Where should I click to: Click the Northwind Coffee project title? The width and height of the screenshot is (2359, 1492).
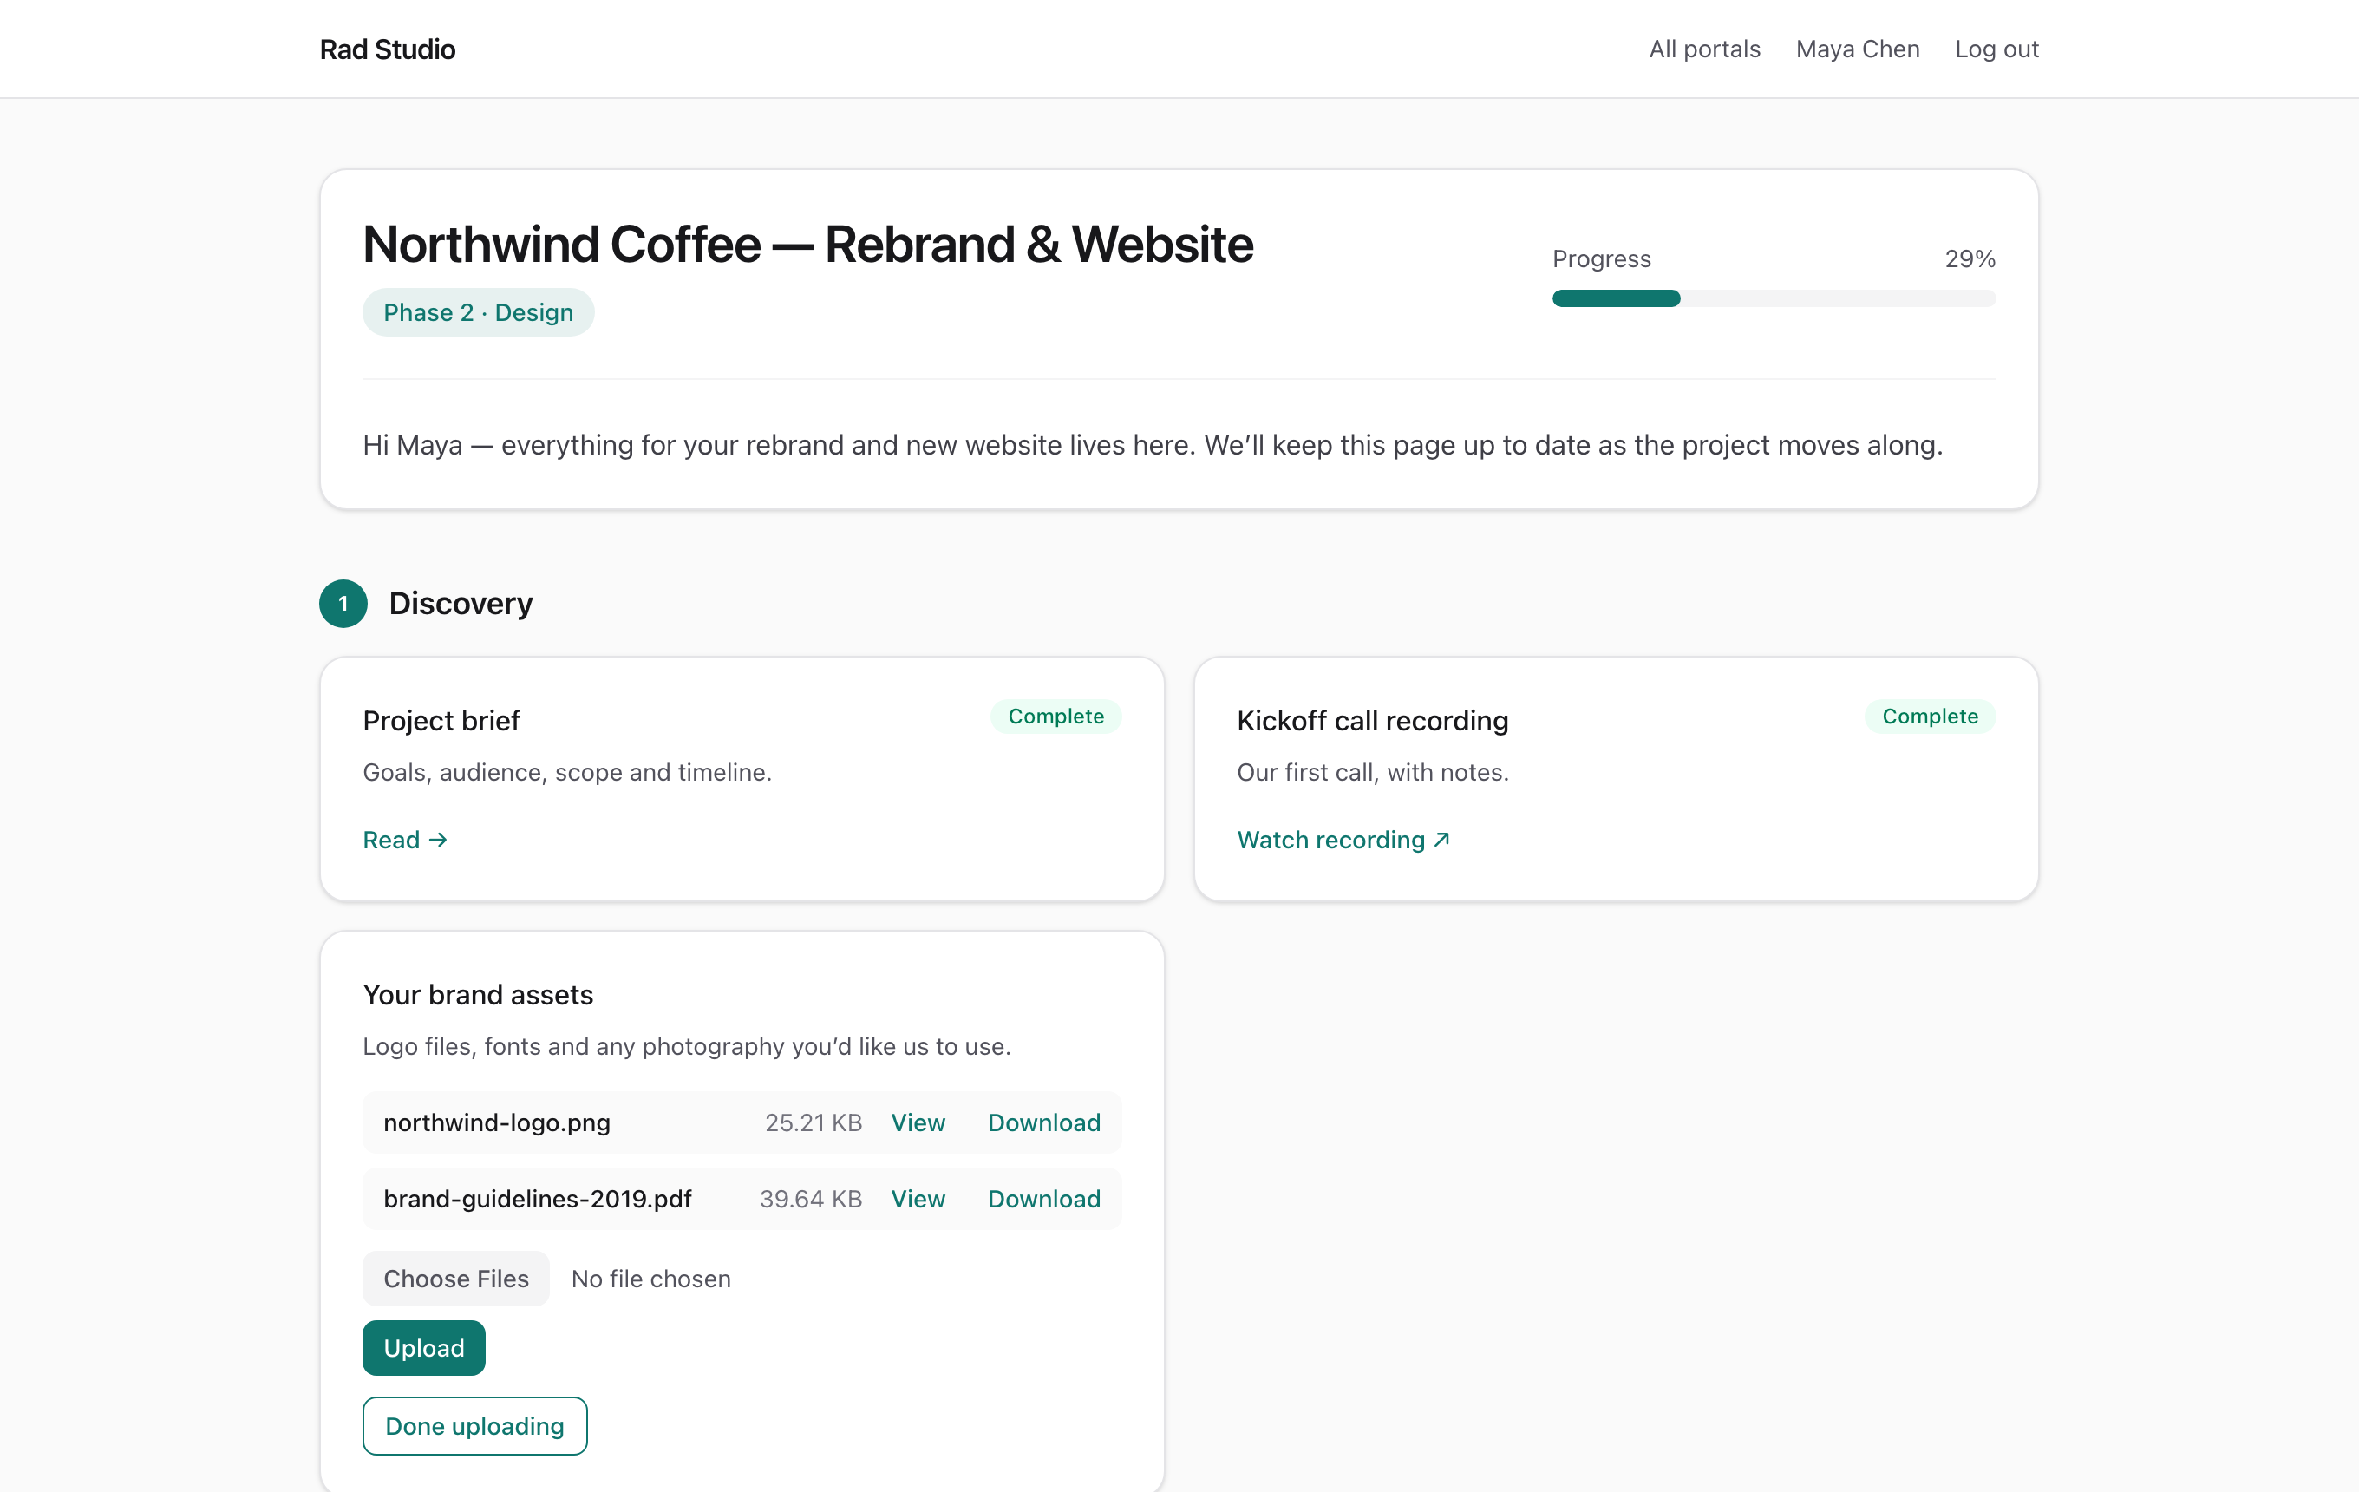[807, 244]
